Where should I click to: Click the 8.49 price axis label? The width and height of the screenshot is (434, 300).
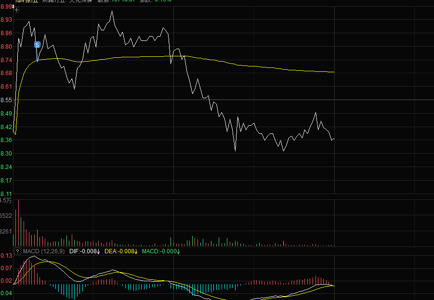(x=6, y=114)
